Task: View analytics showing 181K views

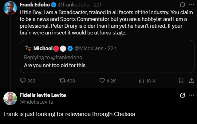Action: point(142,81)
